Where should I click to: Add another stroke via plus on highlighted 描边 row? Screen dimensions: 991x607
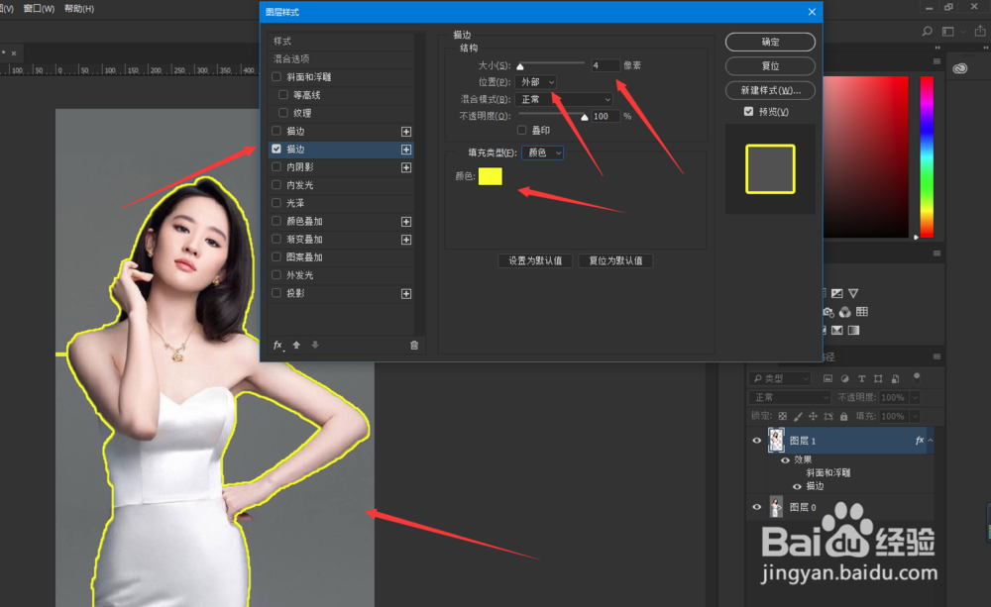(406, 150)
